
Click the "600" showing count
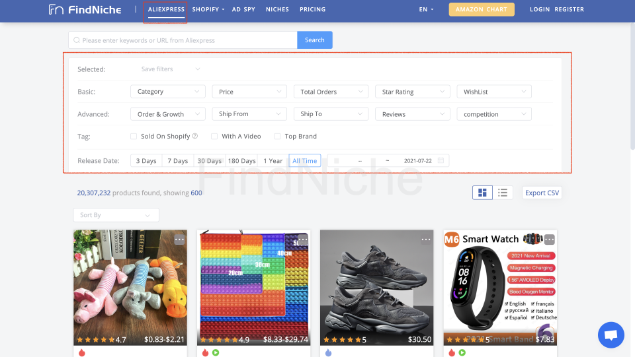coord(196,193)
